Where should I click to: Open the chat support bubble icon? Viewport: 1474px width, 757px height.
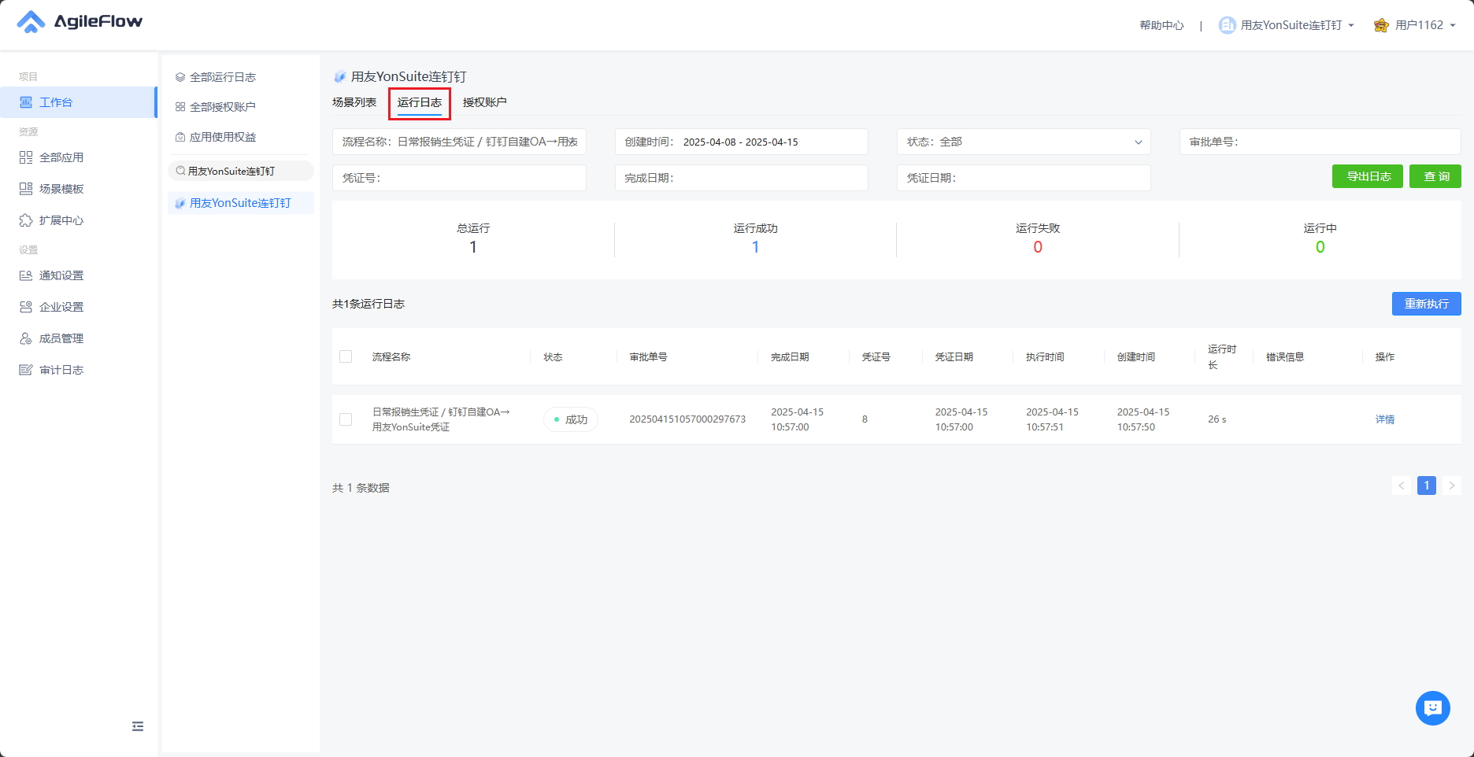click(x=1433, y=708)
